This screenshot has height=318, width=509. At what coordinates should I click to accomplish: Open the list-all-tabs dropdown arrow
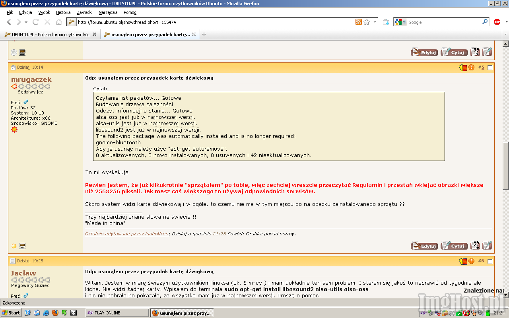505,35
